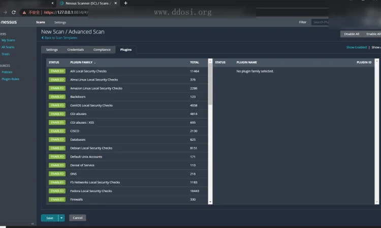Toggle ENABLED status for Firewalls family
This screenshot has width=381, height=228.
coord(57,200)
